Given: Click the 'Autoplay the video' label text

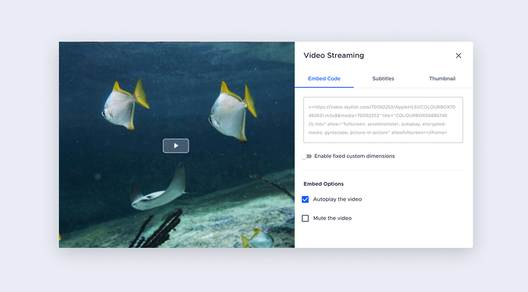Looking at the screenshot, I should 337,199.
